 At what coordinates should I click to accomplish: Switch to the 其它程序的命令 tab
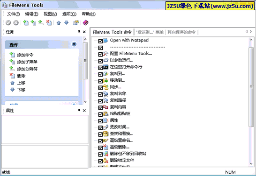coord(181,32)
